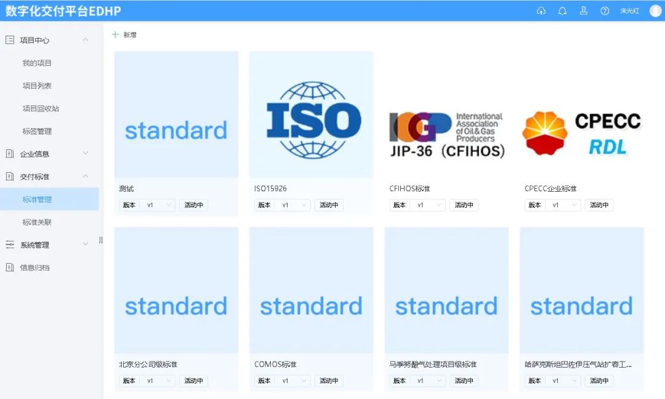Image resolution: width=665 pixels, height=399 pixels.
Task: Click the 活动中 status on ISO15926 card
Action: click(x=329, y=205)
